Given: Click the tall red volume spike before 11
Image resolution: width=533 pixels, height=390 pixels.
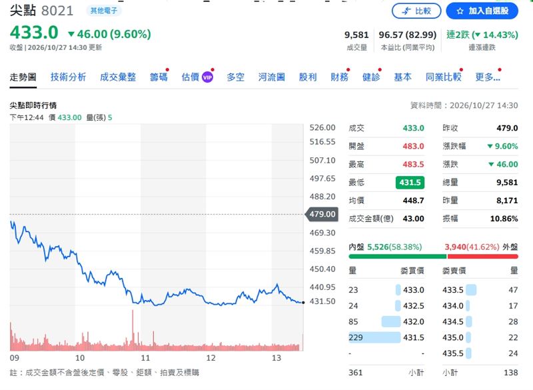Looking at the screenshot, I should click(133, 330).
